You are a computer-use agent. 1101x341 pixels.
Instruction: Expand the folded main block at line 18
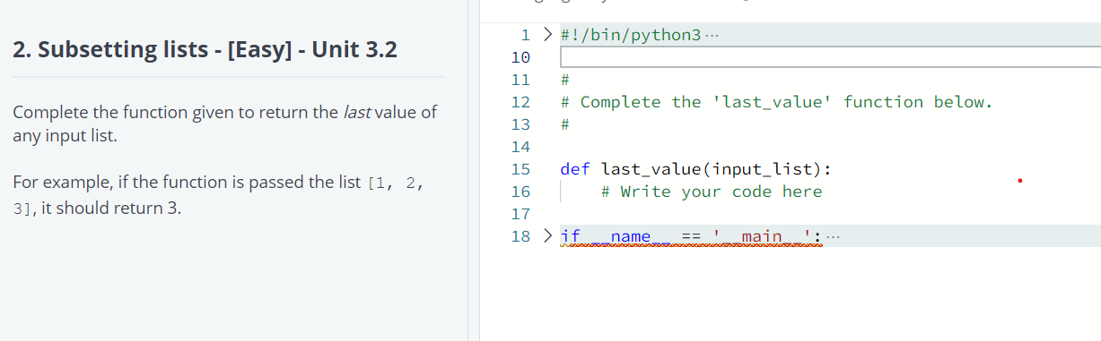click(x=547, y=236)
